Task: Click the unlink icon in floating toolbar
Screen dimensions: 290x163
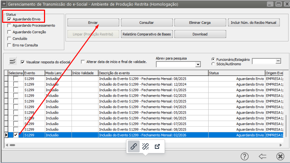Action: tap(146, 146)
